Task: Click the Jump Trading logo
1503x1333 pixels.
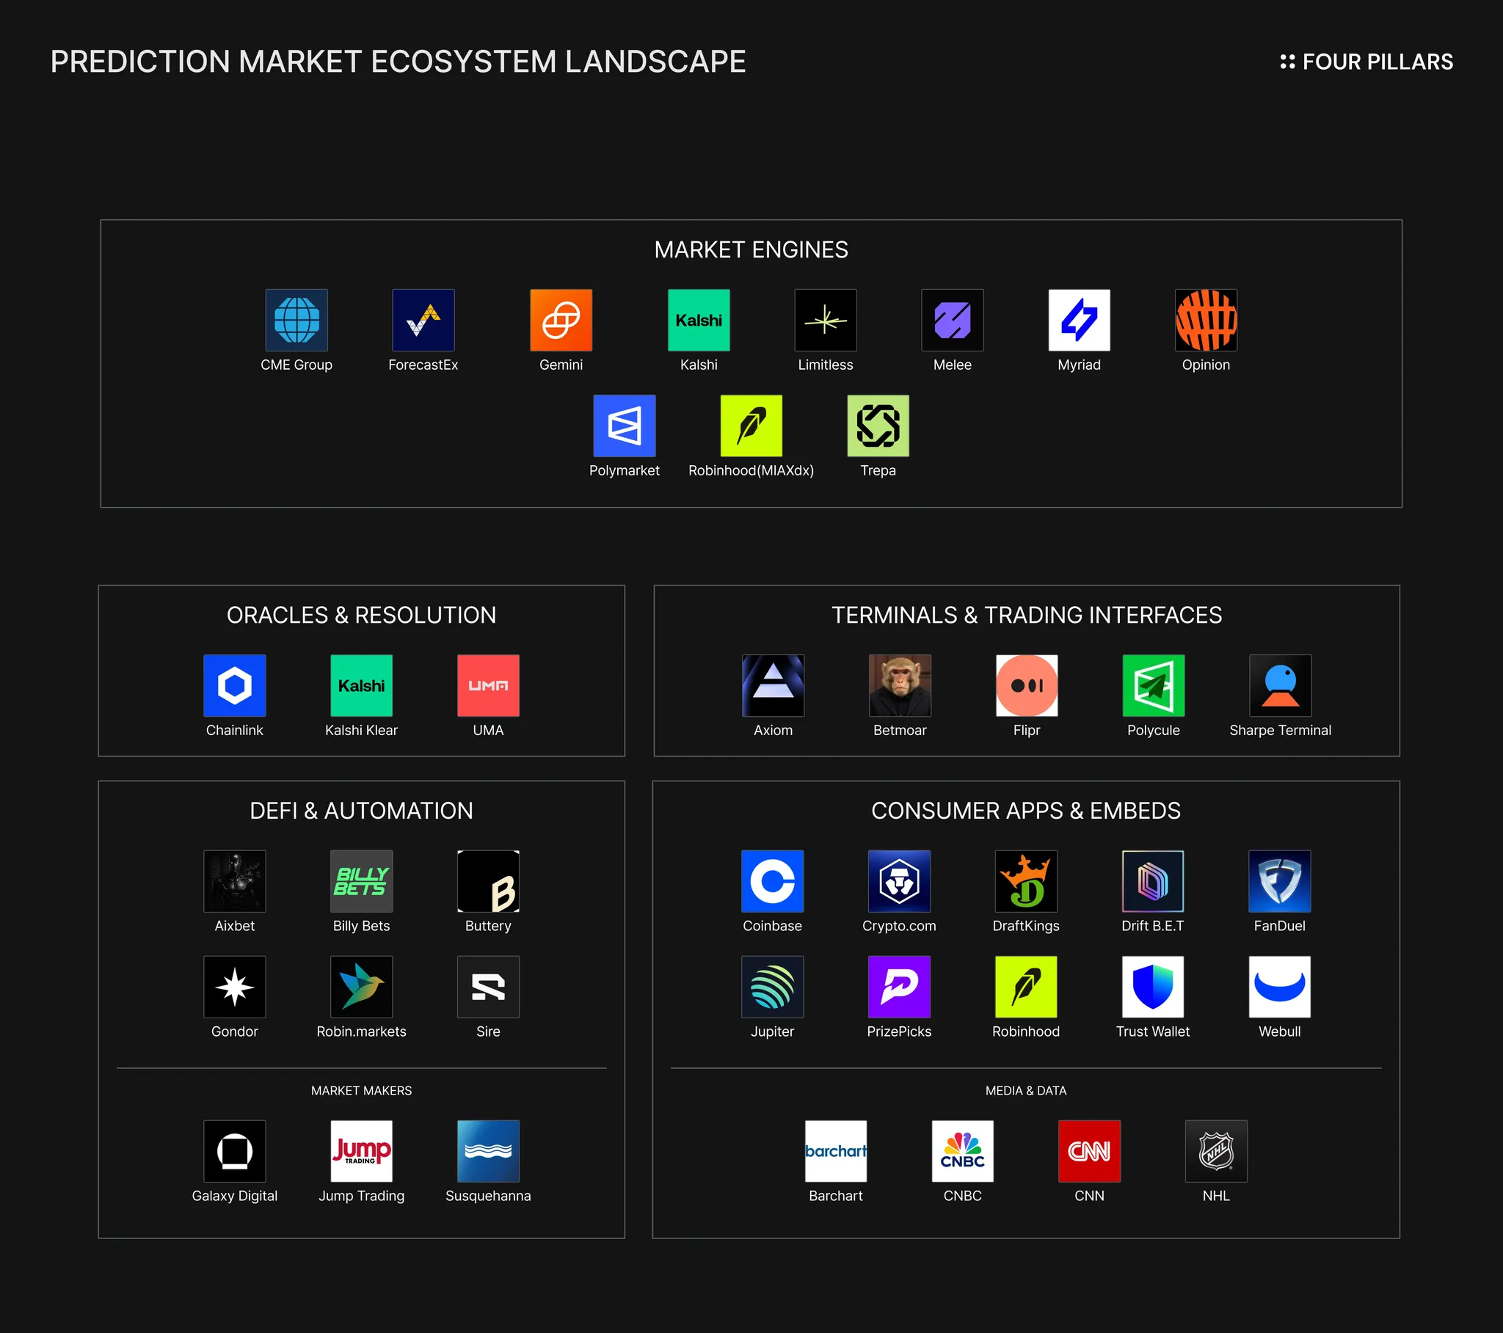Action: point(361,1150)
